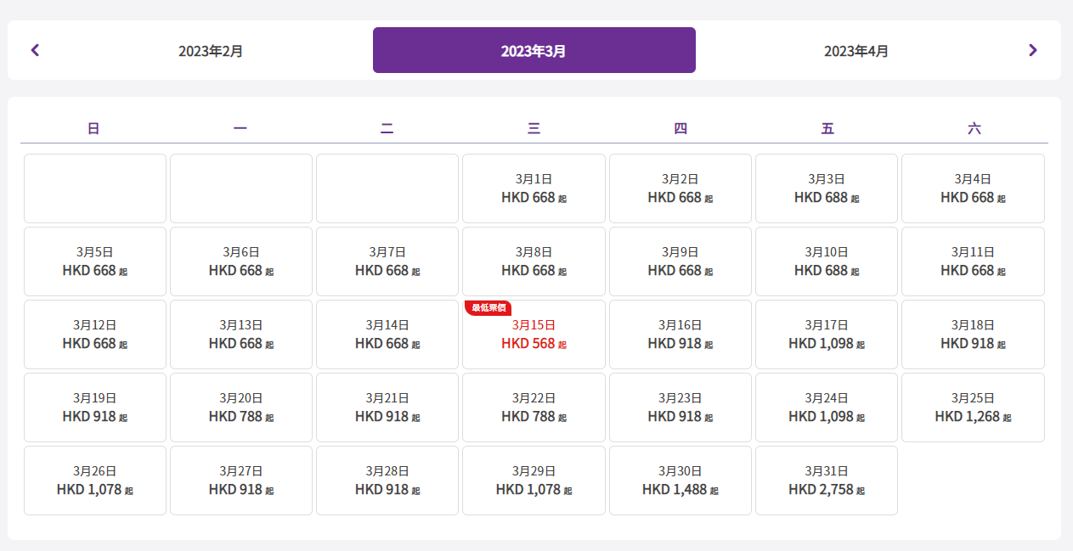Switch to the 2023年2月 tab
The image size is (1073, 551).
click(211, 51)
